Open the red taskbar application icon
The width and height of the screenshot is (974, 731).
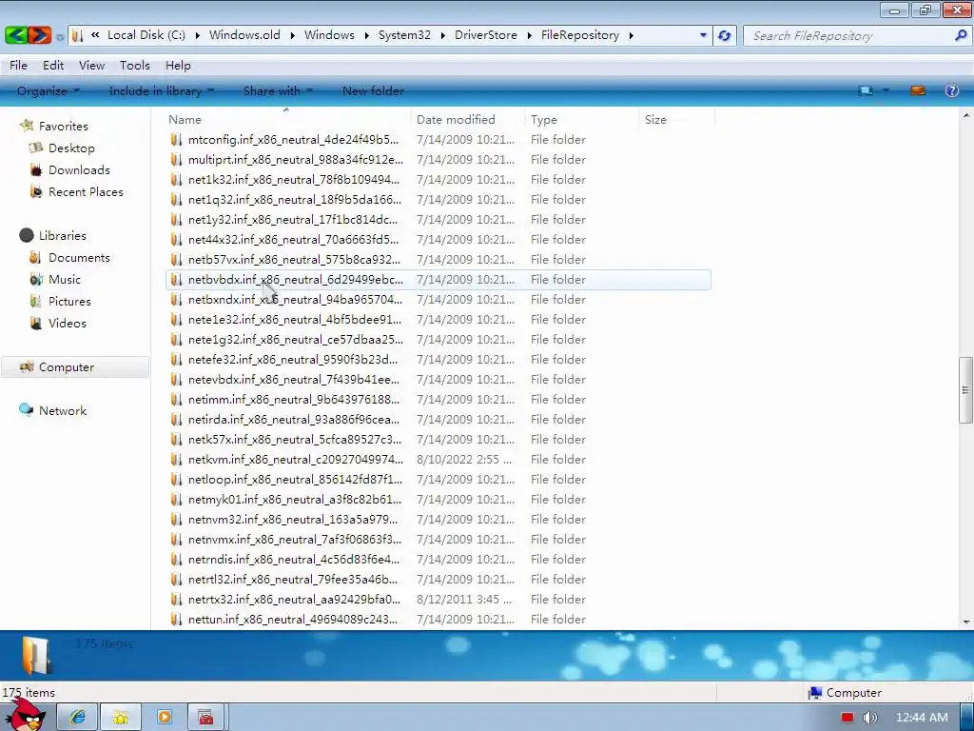coord(205,718)
